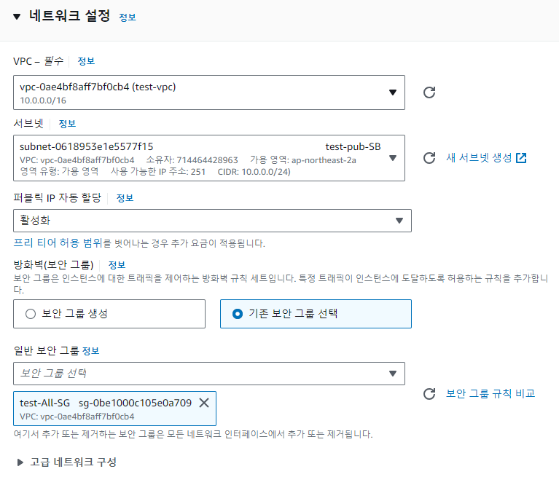Image resolution: width=559 pixels, height=477 pixels.
Task: Click 정보 link next to 일반 보안 그룹
Action: pos(90,351)
